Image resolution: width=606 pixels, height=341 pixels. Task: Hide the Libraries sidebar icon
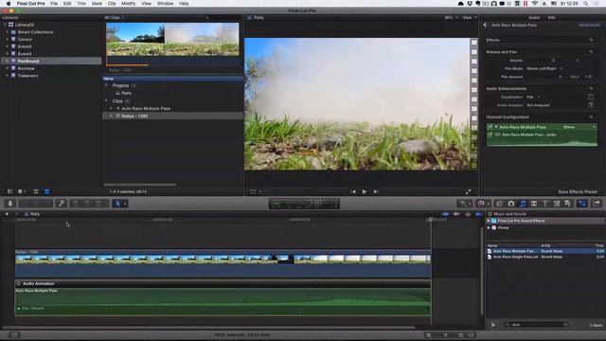tap(10, 191)
